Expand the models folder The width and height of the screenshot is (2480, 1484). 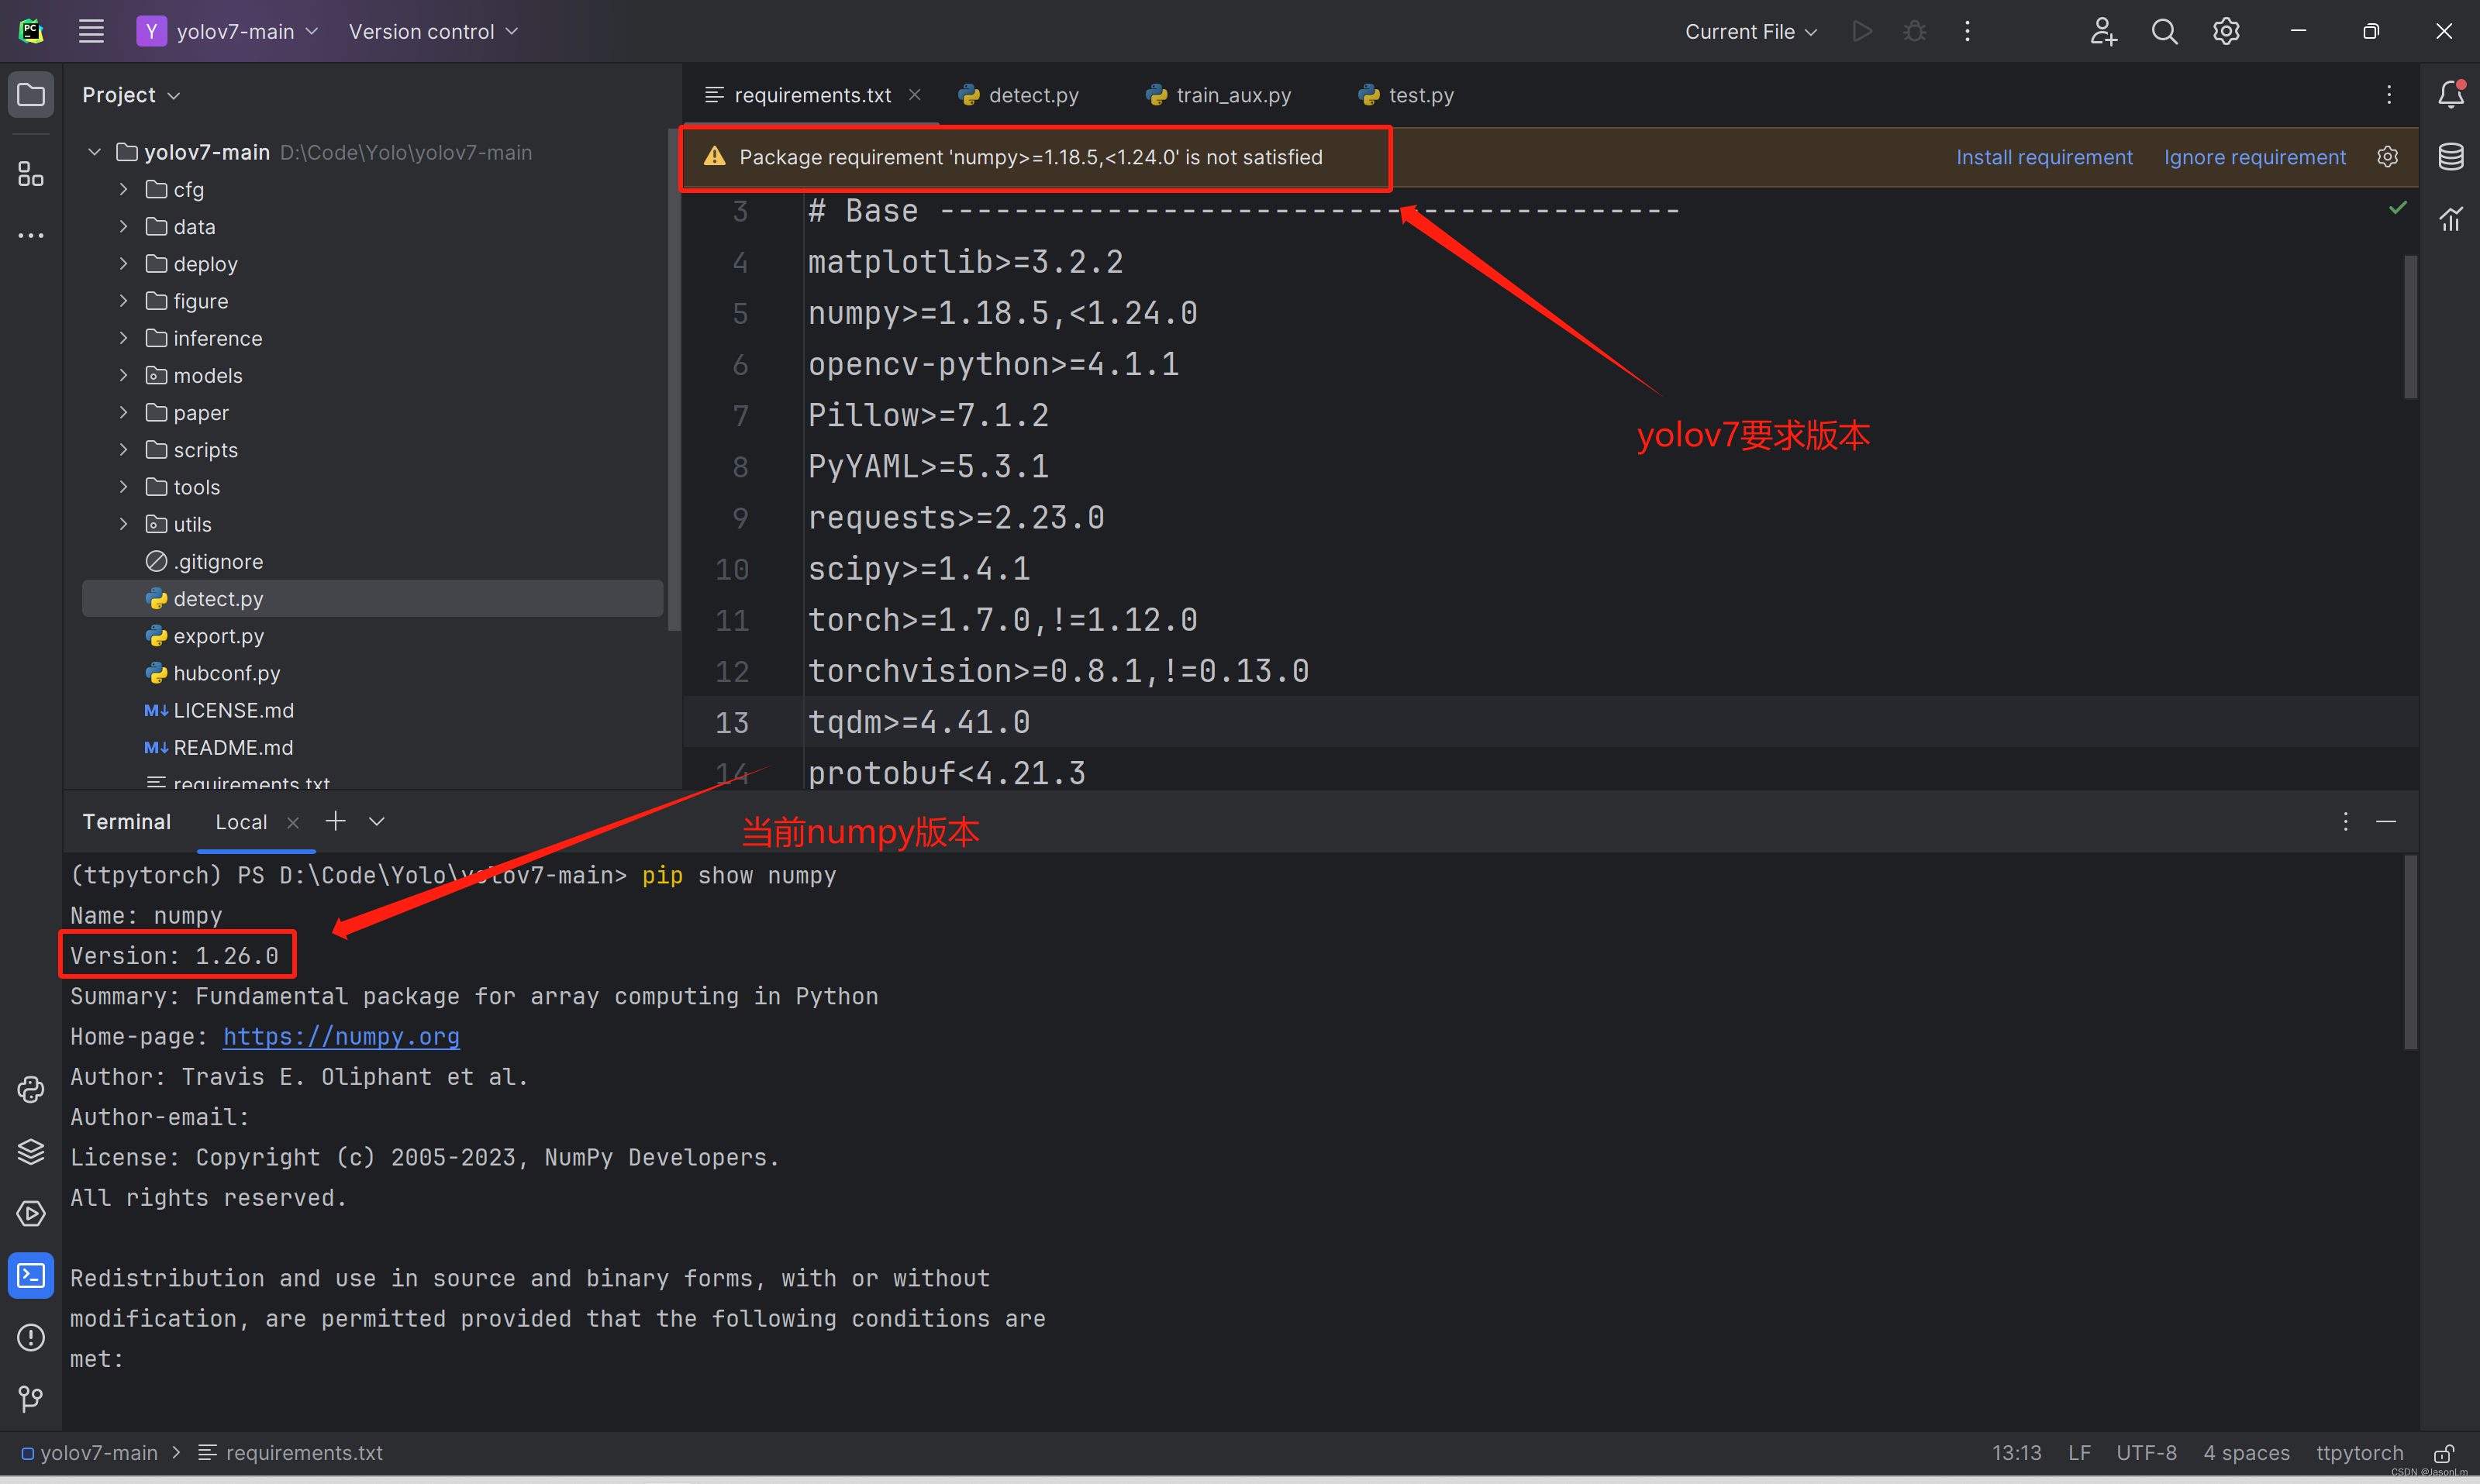coord(124,375)
